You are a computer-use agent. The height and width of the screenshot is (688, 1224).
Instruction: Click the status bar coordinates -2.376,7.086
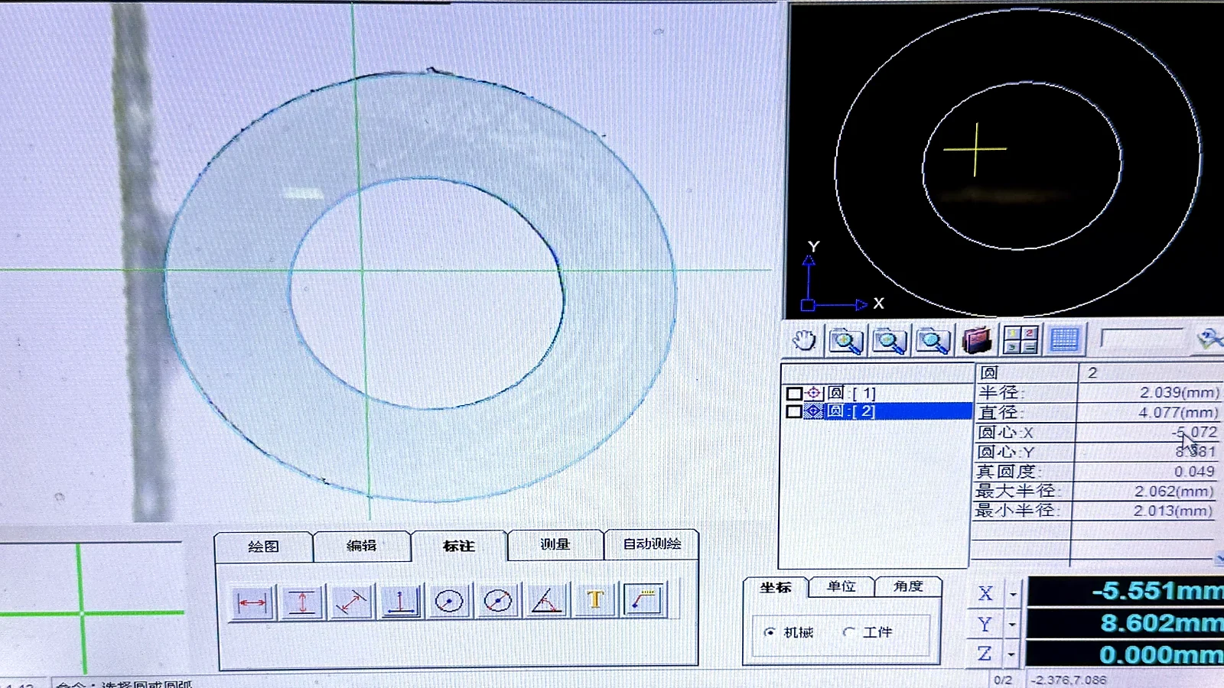[x=1068, y=680]
